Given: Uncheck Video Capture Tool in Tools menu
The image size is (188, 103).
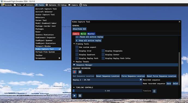Looking at the screenshot, I should 48,49.
